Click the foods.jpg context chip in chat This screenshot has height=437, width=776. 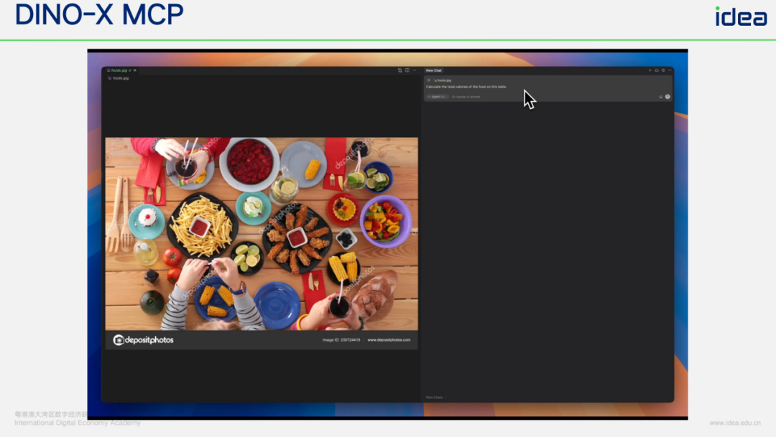click(443, 80)
